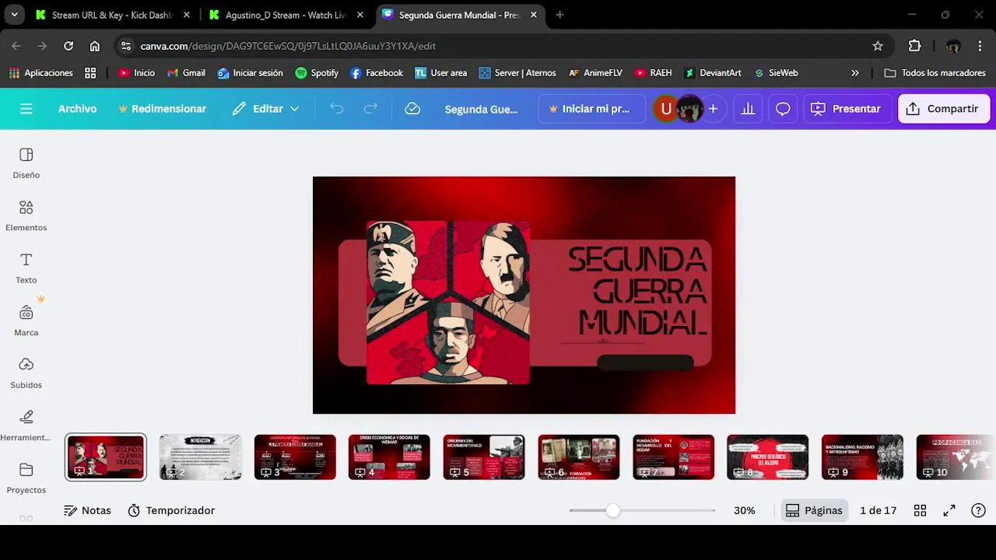The image size is (996, 560).
Task: Expand hidden bookmarks with double chevron
Action: (x=855, y=73)
